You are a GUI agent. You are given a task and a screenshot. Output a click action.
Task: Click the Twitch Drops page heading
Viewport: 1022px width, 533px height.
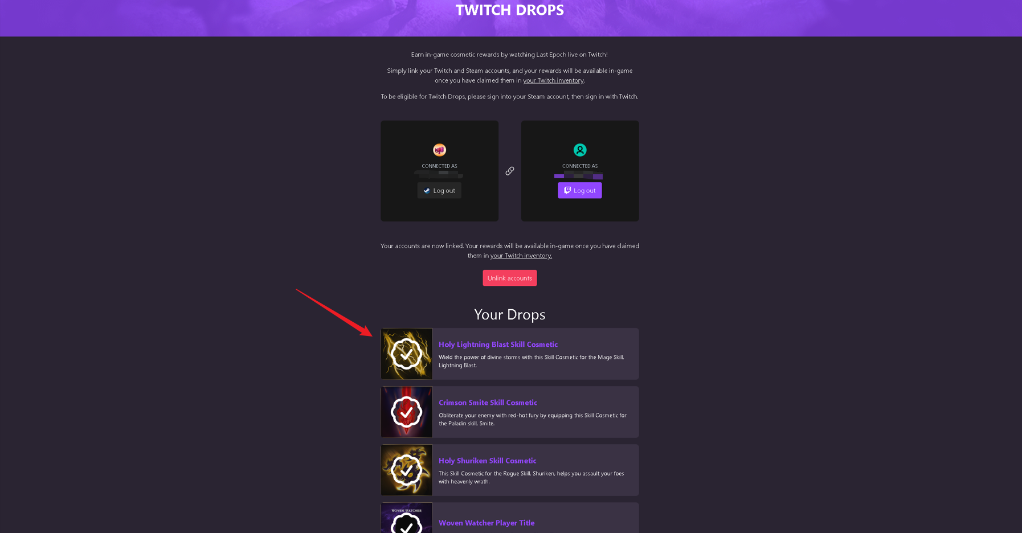pyautogui.click(x=510, y=10)
